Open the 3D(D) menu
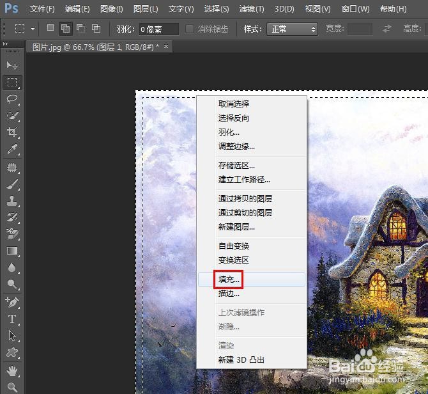The width and height of the screenshot is (428, 394). [x=284, y=9]
